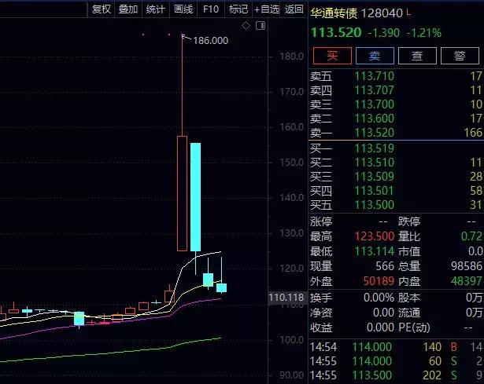
Task: Select the 买五 price 113.500
Action: click(x=374, y=205)
